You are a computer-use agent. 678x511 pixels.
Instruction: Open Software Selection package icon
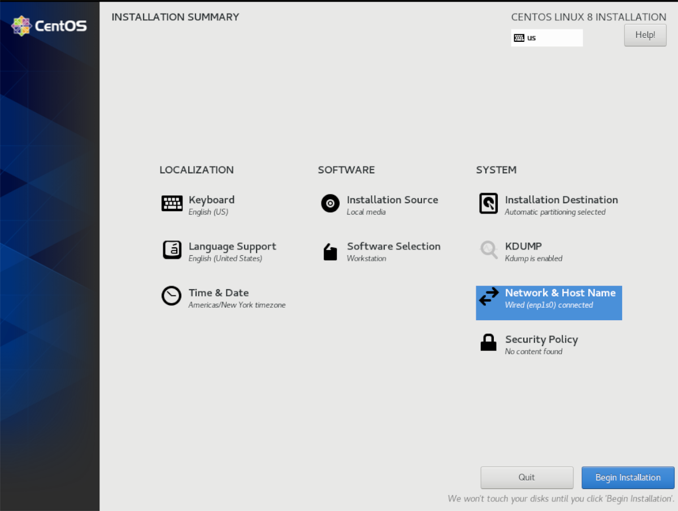click(x=330, y=250)
